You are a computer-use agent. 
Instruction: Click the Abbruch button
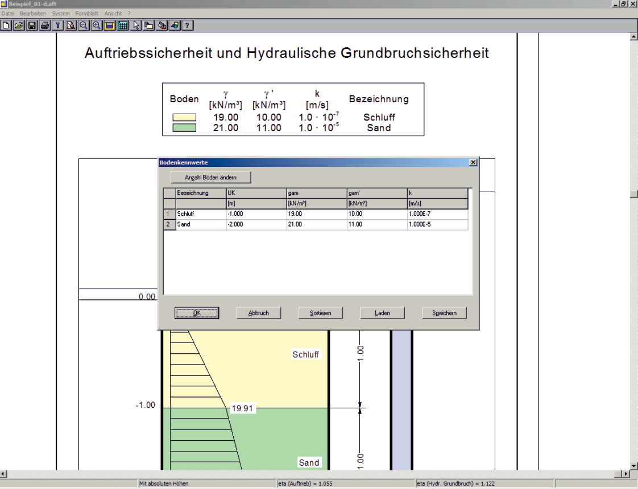(258, 313)
